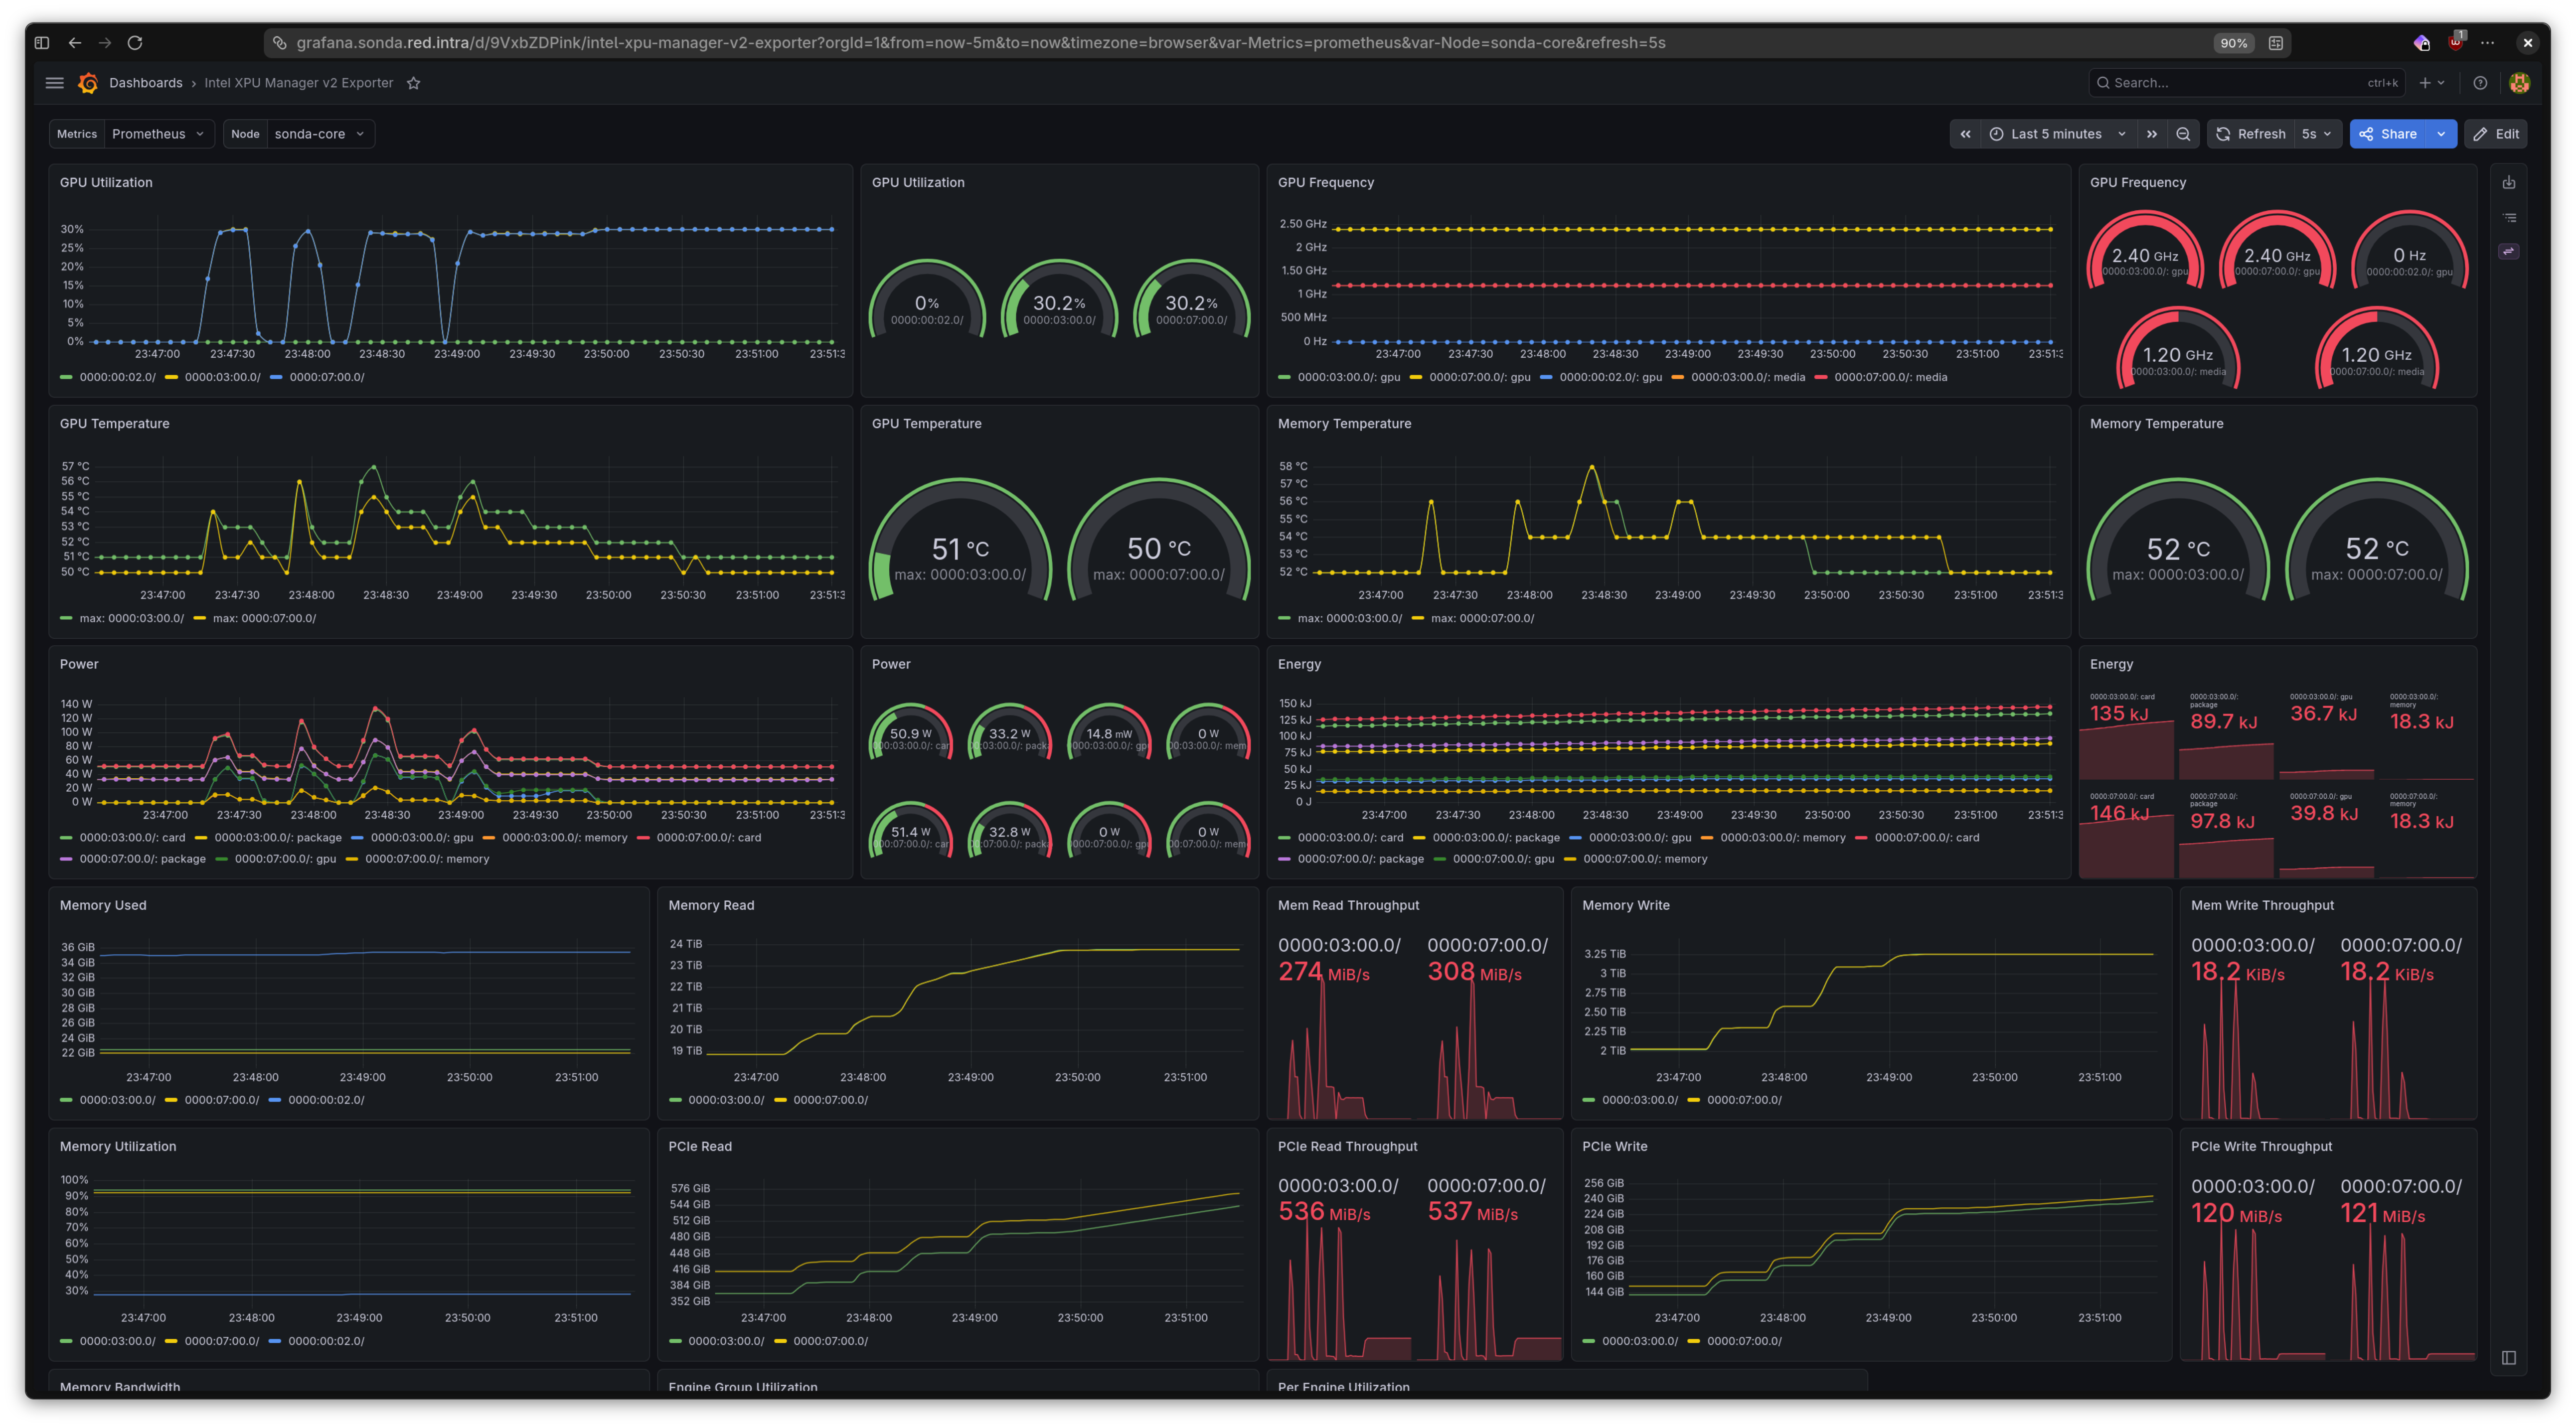Click the Dashboards breadcrumb

[x=146, y=83]
